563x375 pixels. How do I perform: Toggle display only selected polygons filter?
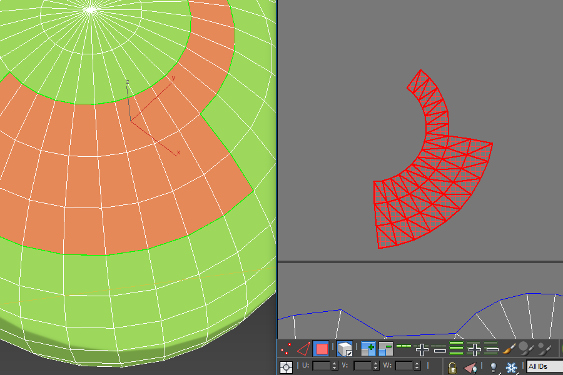[x=470, y=368]
